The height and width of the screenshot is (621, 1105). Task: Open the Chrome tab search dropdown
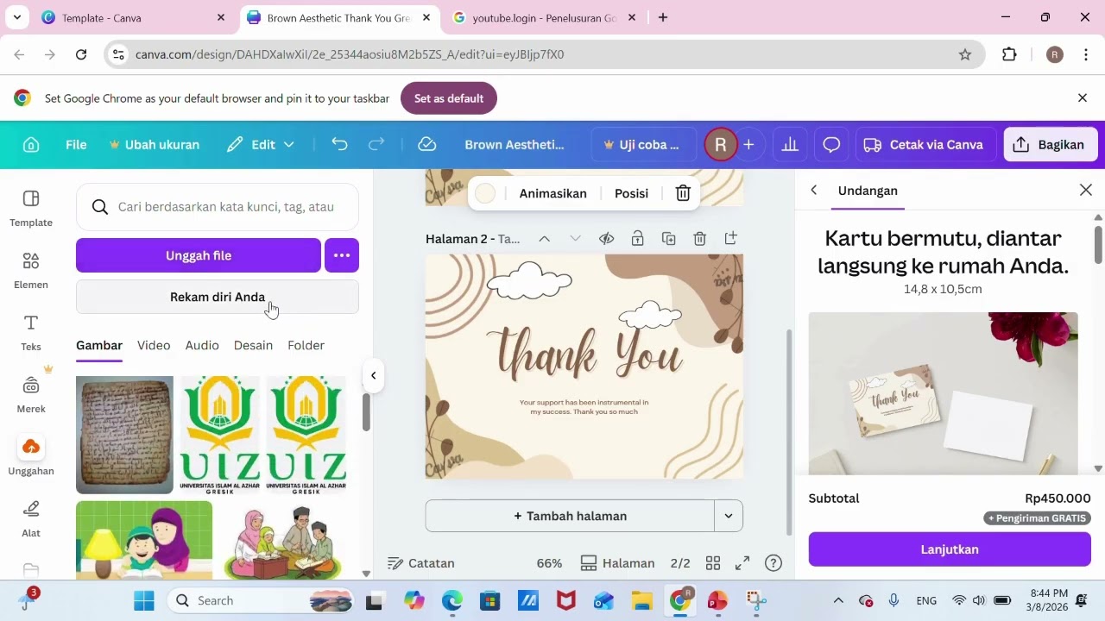coord(17,17)
